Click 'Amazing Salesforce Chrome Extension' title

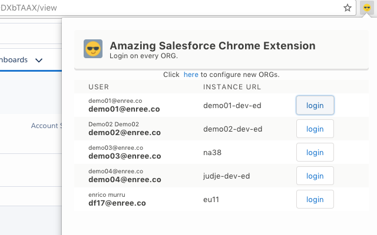(x=213, y=46)
